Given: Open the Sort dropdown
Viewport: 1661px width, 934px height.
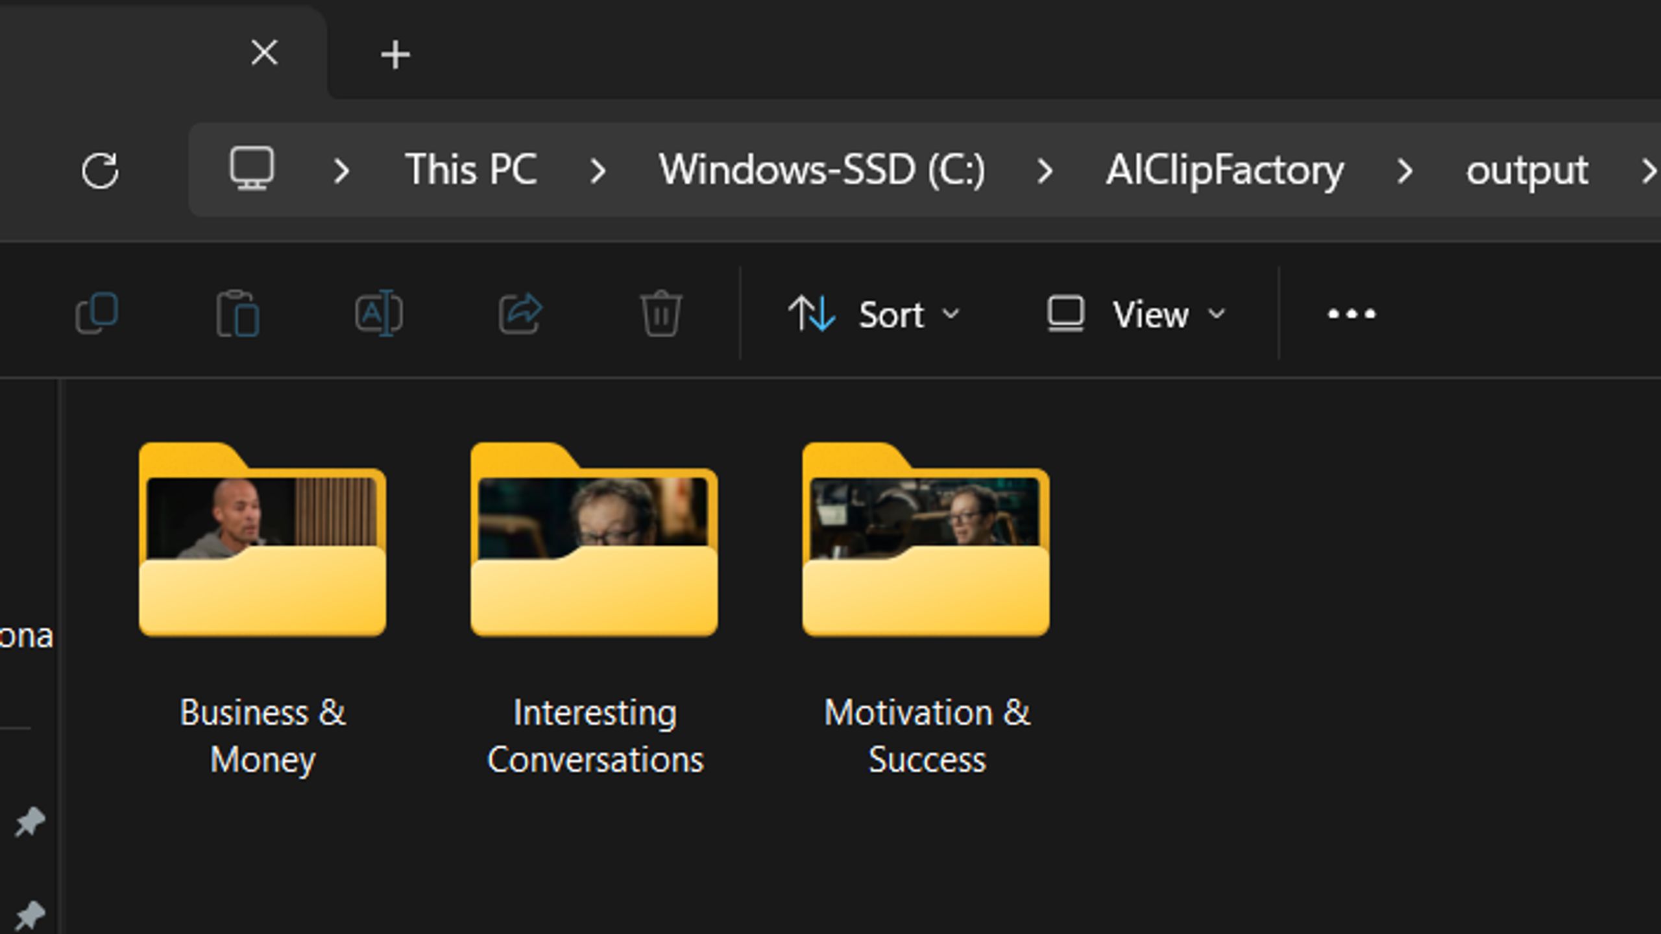Looking at the screenshot, I should point(874,314).
